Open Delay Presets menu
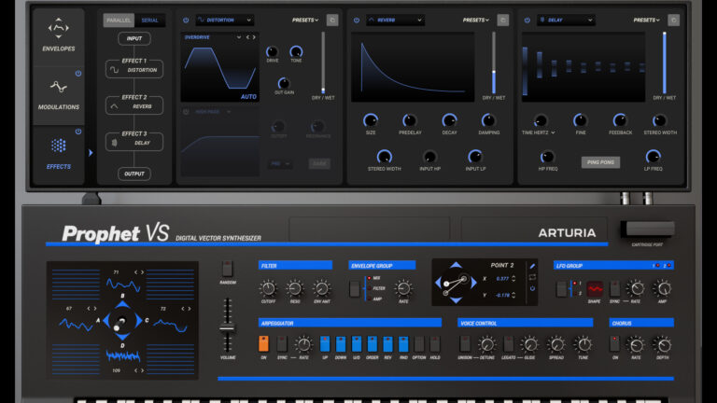717x403 pixels. pyautogui.click(x=646, y=21)
